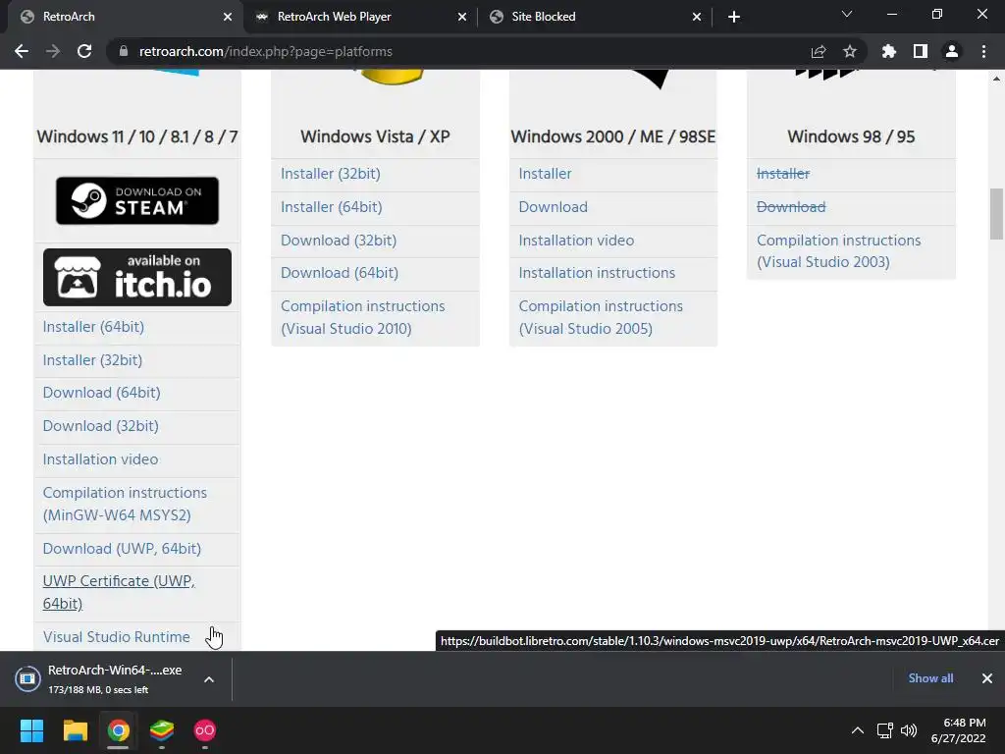Click Download (64bit) for Windows Vista / XP
Screen dimensions: 1005x754
340,273
